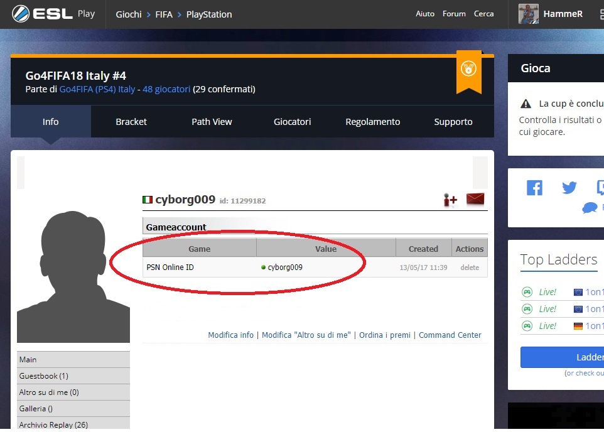Image resolution: width=604 pixels, height=432 pixels.
Task: Open HammeR user avatar
Action: click(x=529, y=14)
